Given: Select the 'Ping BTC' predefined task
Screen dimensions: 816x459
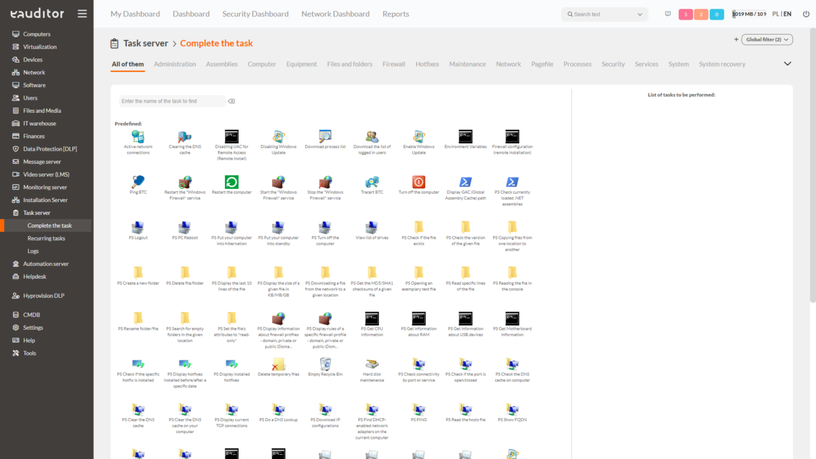Looking at the screenshot, I should pyautogui.click(x=138, y=184).
